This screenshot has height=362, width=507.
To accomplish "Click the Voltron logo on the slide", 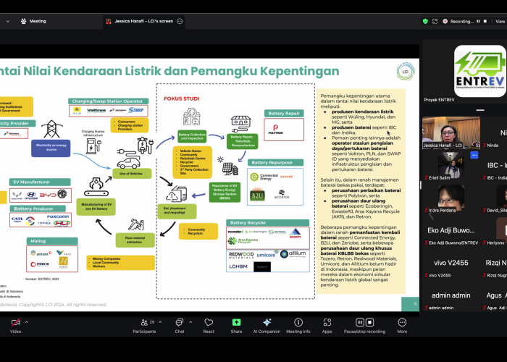I will (x=96, y=110).
